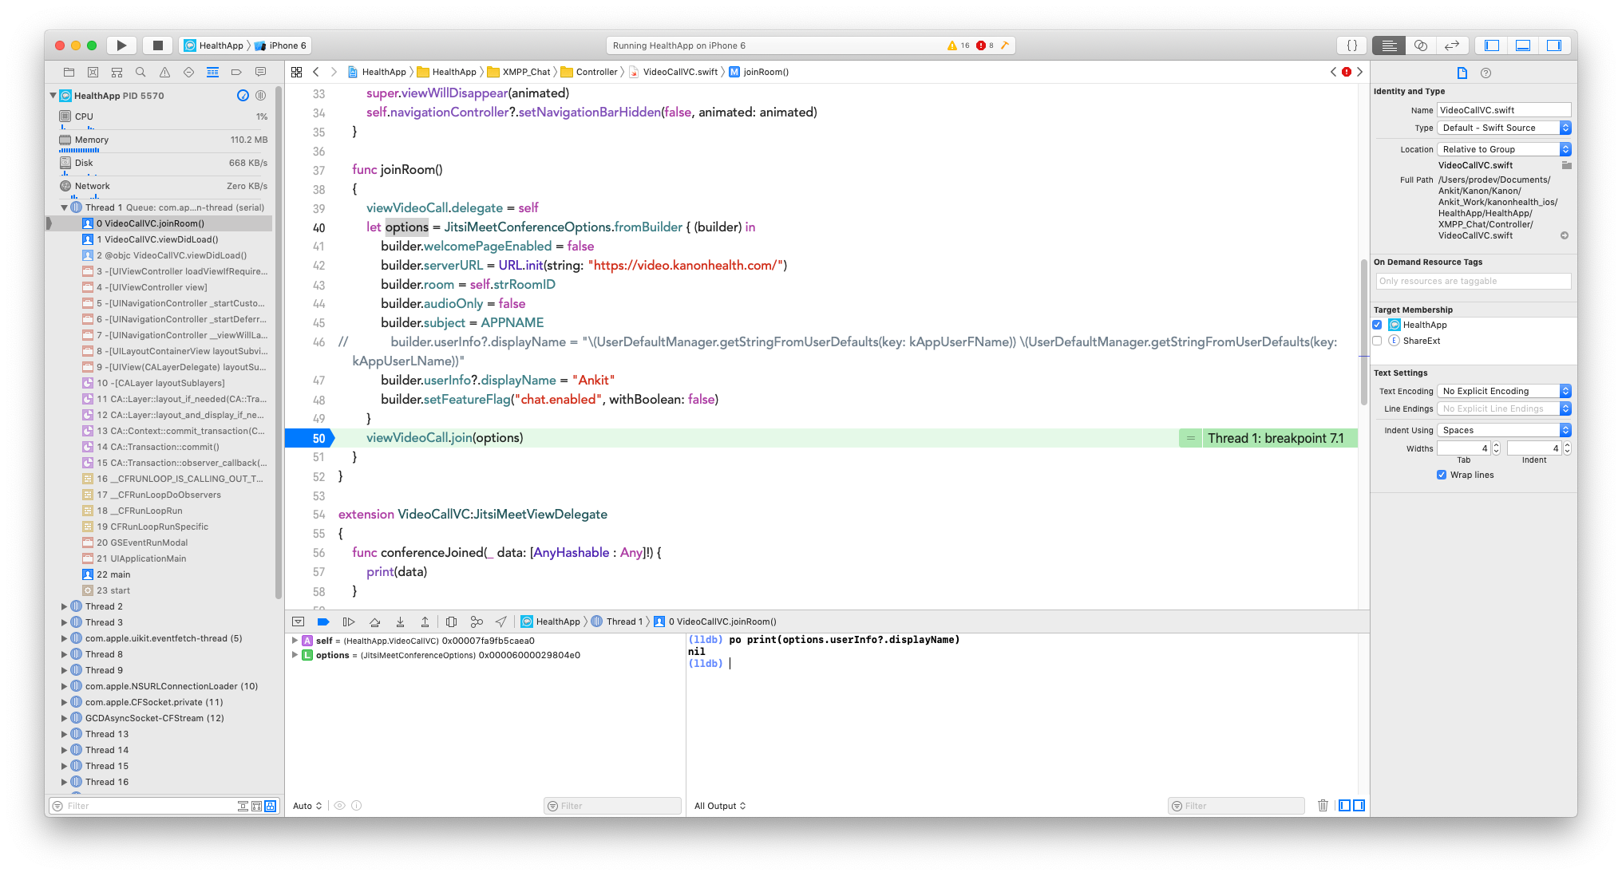The image size is (1622, 876).
Task: Deactivate breakpoints toggle in debug bar
Action: click(x=323, y=621)
